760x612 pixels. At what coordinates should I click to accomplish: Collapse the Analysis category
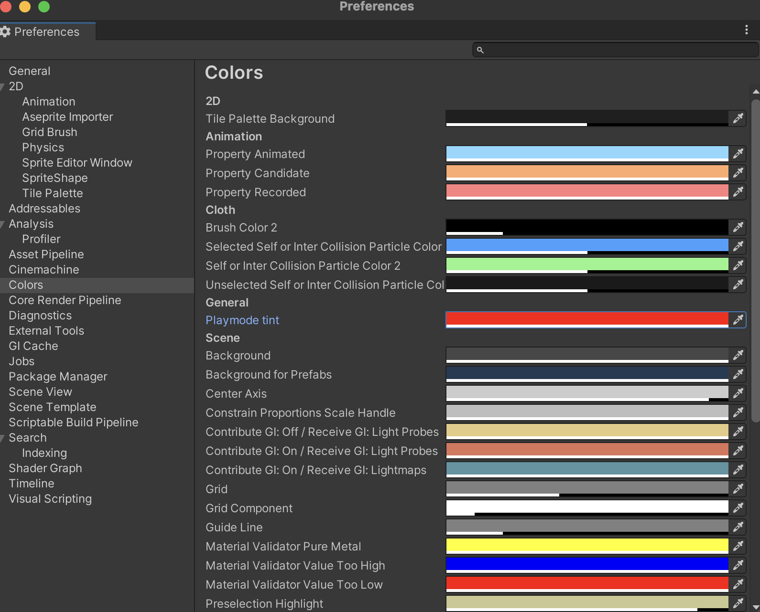[2, 224]
